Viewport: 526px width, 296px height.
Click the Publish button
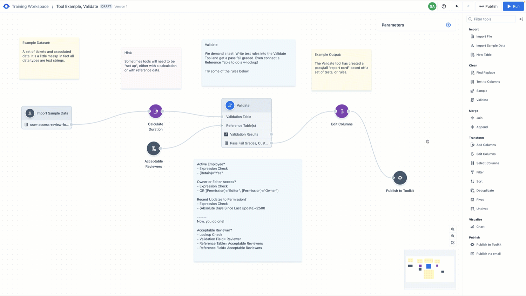[x=488, y=6]
